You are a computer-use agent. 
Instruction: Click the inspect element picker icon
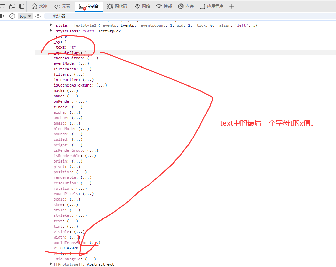3,6
